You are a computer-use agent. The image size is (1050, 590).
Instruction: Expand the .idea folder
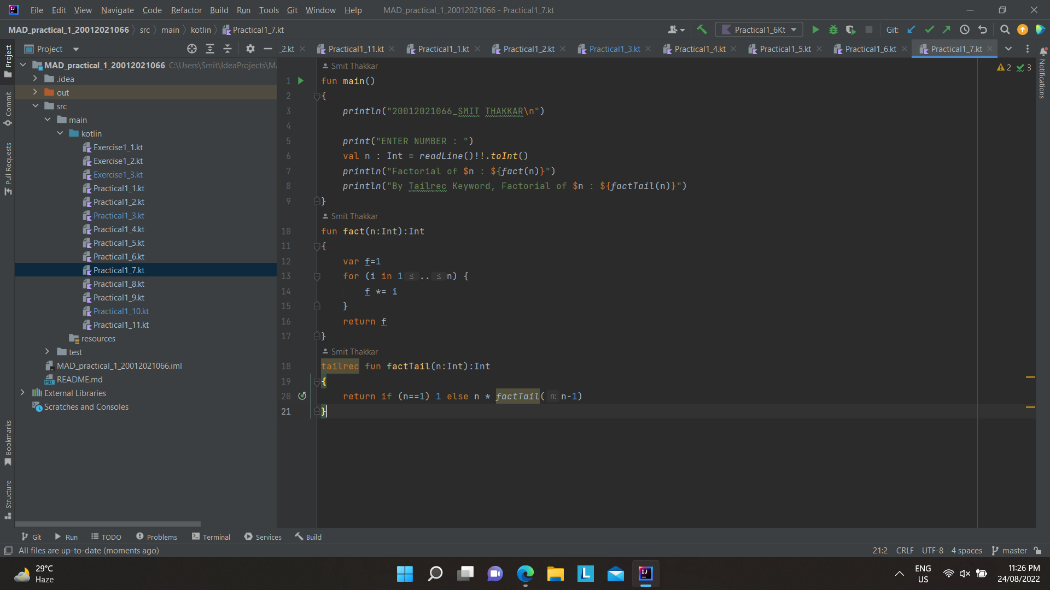click(x=36, y=79)
